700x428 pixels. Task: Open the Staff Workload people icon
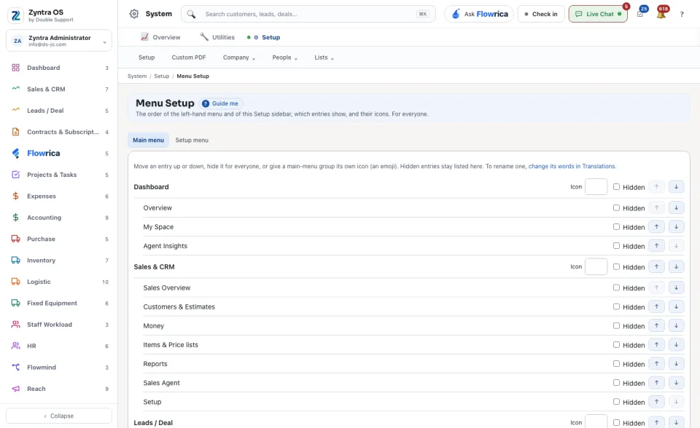tap(15, 324)
